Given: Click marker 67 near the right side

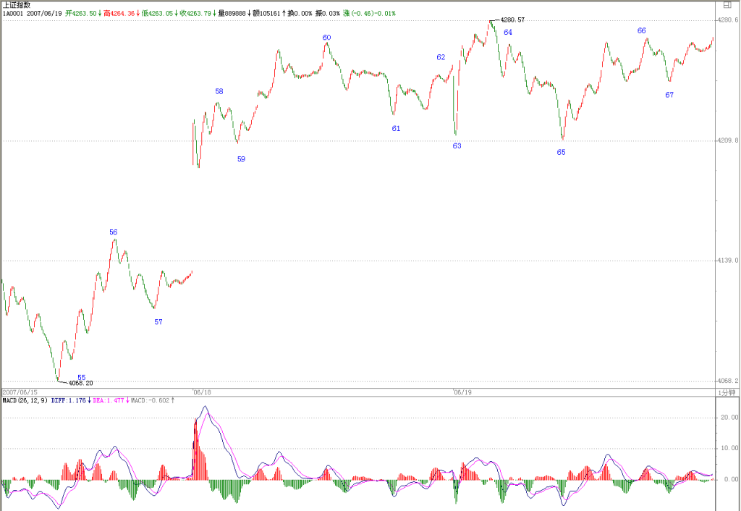Looking at the screenshot, I should [x=669, y=95].
